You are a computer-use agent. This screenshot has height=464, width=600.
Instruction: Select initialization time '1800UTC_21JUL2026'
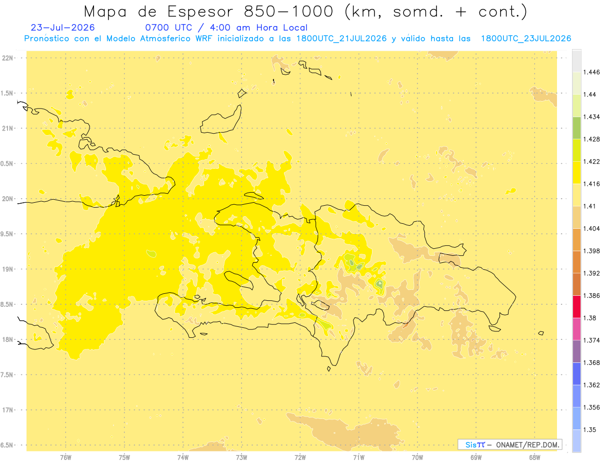[341, 39]
